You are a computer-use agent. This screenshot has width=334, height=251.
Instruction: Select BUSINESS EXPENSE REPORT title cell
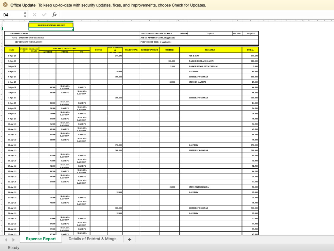[x=51, y=25]
